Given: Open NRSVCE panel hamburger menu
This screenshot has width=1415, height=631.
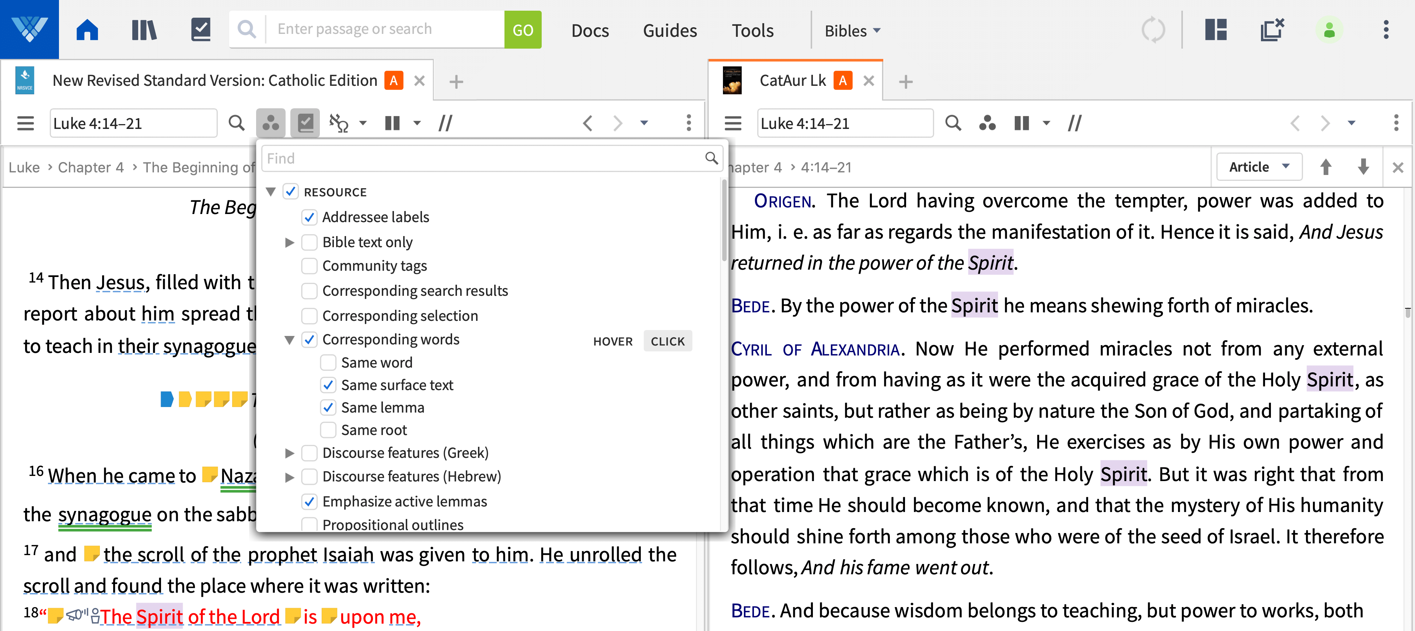Looking at the screenshot, I should (x=25, y=123).
